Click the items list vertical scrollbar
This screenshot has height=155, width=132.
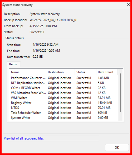(x=120, y=95)
